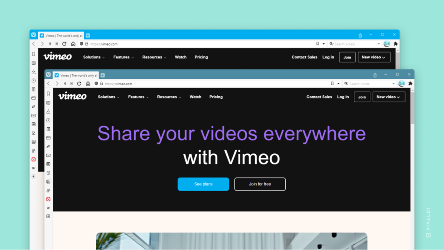Screen dimensions: 444x250
Task: Select Vimeo tab in front window
Action: tap(76, 75)
